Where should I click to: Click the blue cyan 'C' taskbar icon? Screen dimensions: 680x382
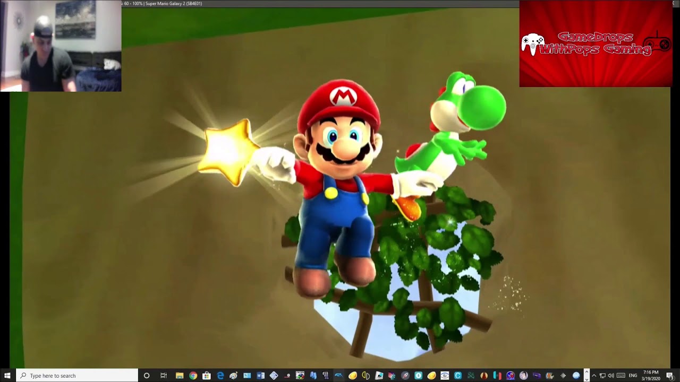pyautogui.click(x=458, y=376)
